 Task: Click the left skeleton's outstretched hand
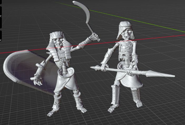click(x=38, y=80)
